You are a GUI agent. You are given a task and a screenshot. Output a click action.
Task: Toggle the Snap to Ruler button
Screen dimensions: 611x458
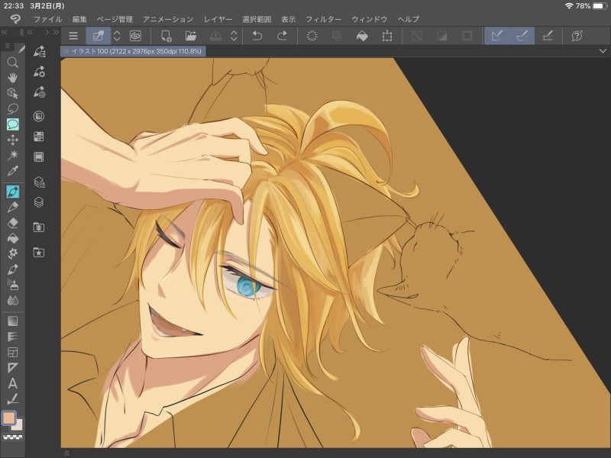tap(497, 36)
